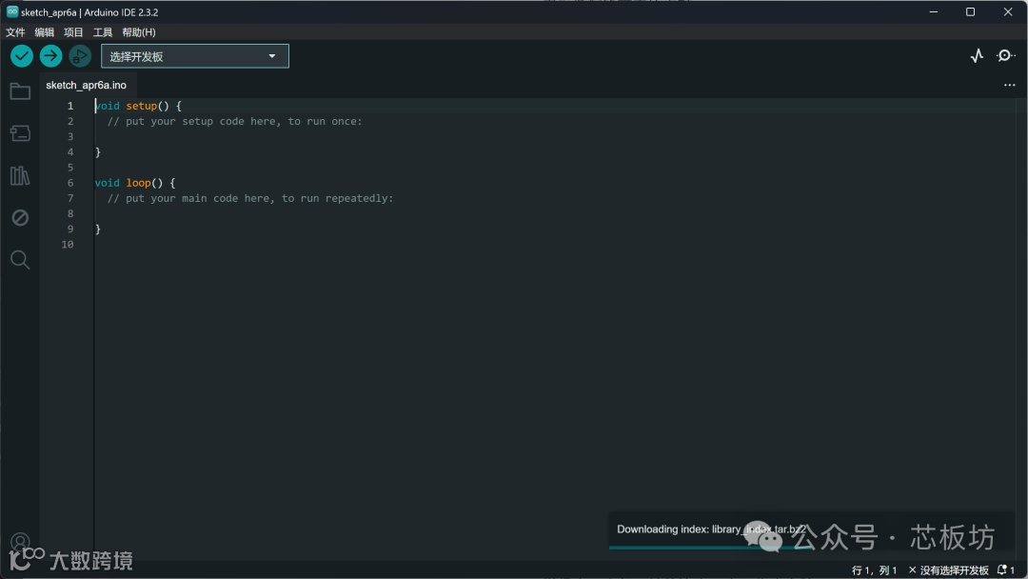
Task: Start debugging with the debug play icon
Action: point(80,56)
